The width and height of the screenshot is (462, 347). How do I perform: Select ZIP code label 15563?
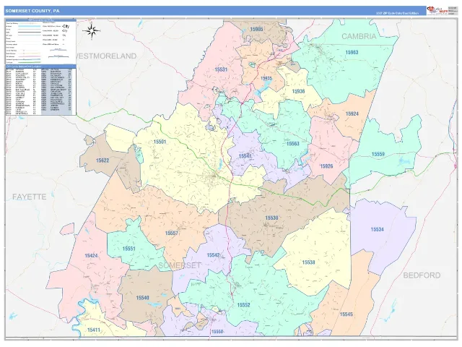(x=293, y=144)
